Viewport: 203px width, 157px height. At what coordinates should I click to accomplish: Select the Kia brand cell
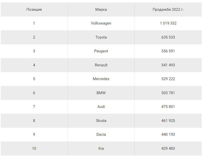click(x=101, y=148)
